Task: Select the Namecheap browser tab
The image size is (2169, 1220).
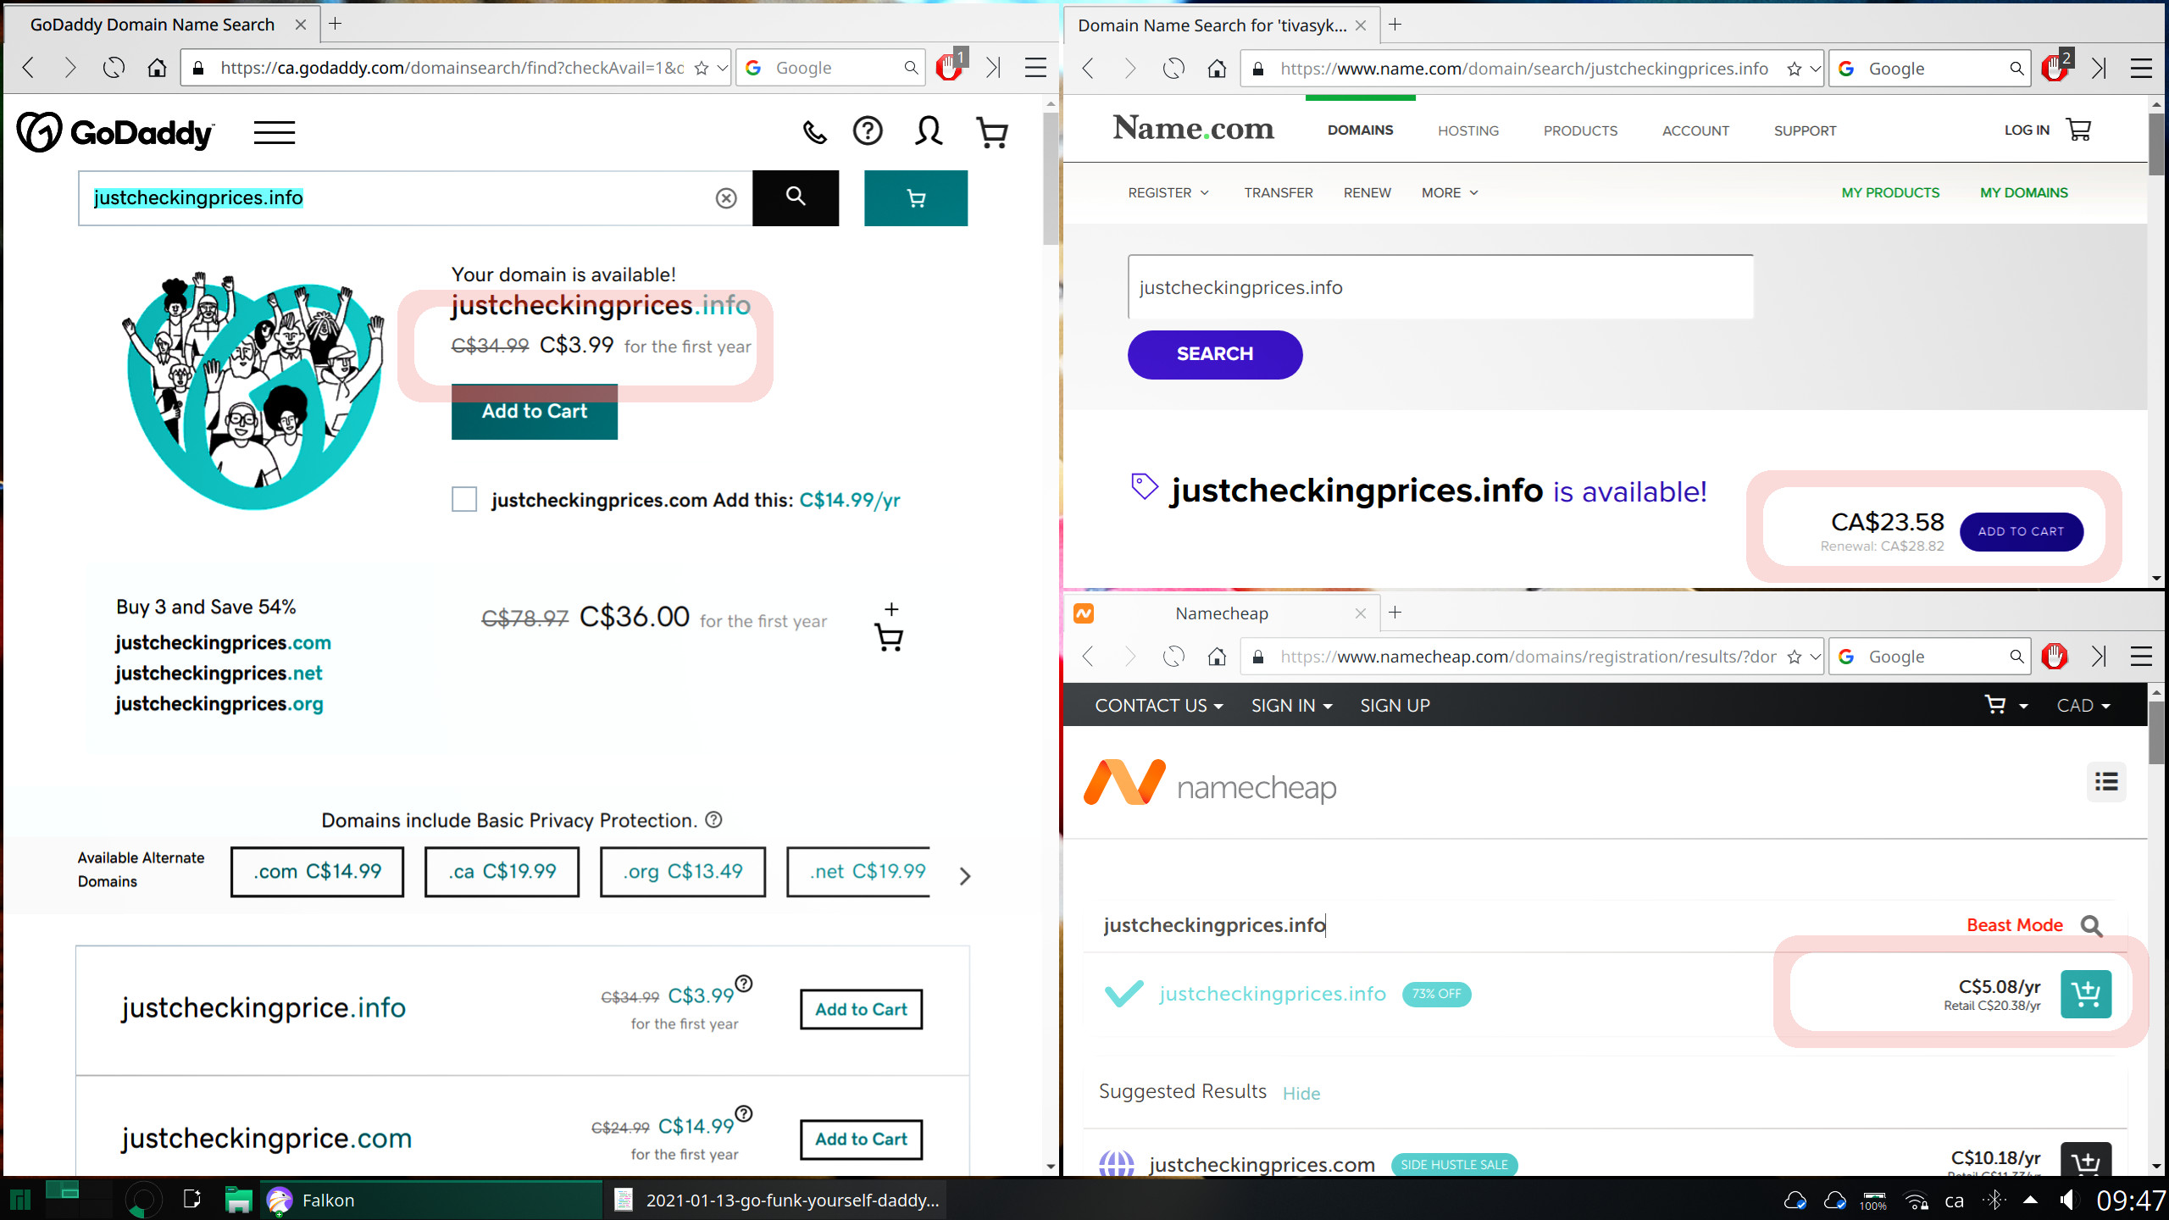Action: [x=1221, y=613]
